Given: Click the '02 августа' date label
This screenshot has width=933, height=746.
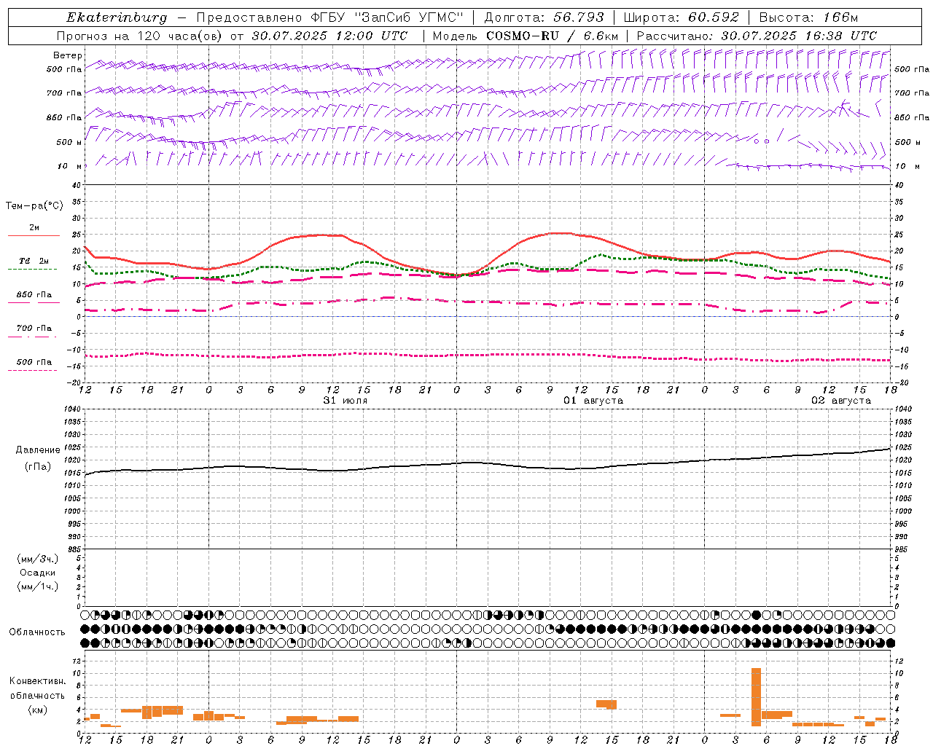Looking at the screenshot, I should (840, 401).
